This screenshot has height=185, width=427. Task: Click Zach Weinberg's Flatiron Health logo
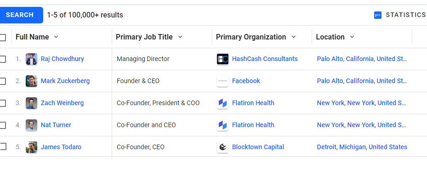point(222,103)
